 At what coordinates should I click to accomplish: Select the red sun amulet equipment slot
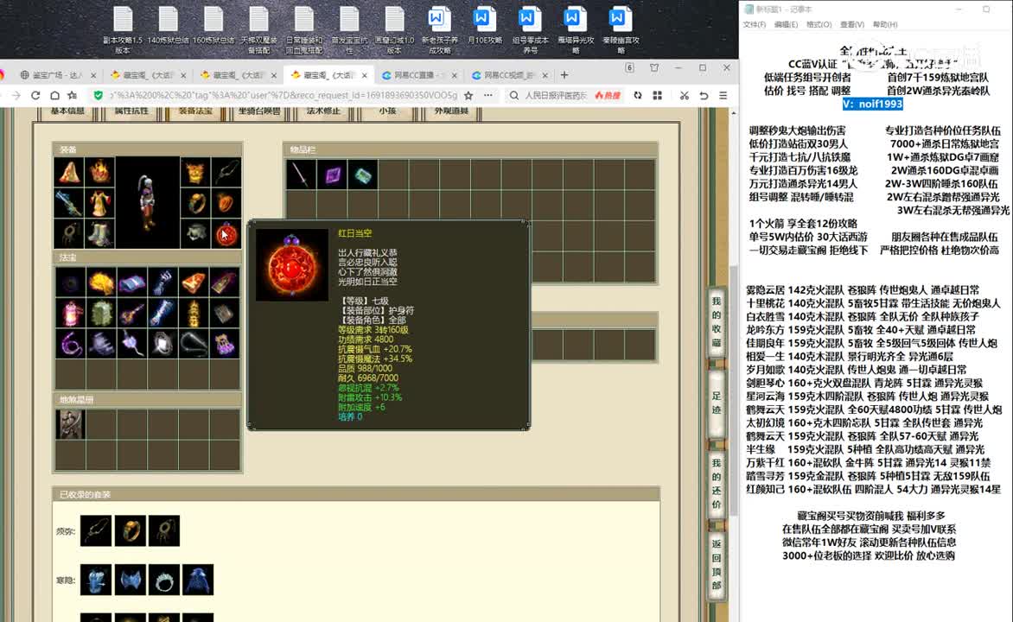pyautogui.click(x=226, y=234)
